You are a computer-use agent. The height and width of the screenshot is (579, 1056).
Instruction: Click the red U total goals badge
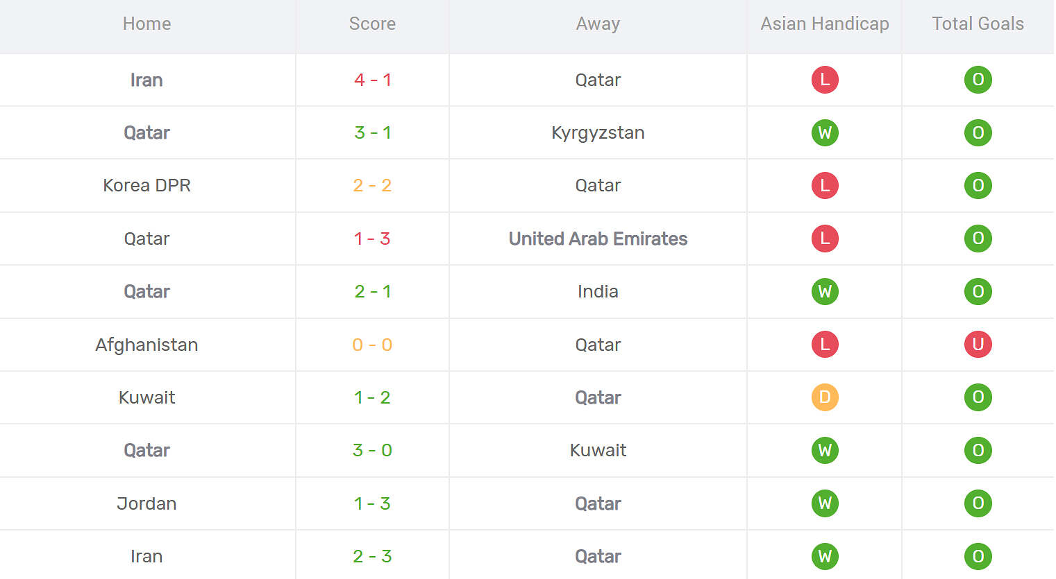978,344
